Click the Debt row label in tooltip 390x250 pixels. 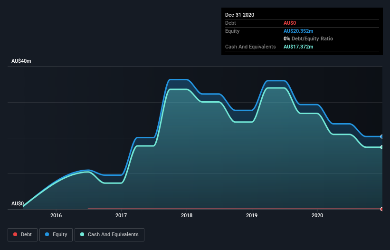click(x=230, y=23)
